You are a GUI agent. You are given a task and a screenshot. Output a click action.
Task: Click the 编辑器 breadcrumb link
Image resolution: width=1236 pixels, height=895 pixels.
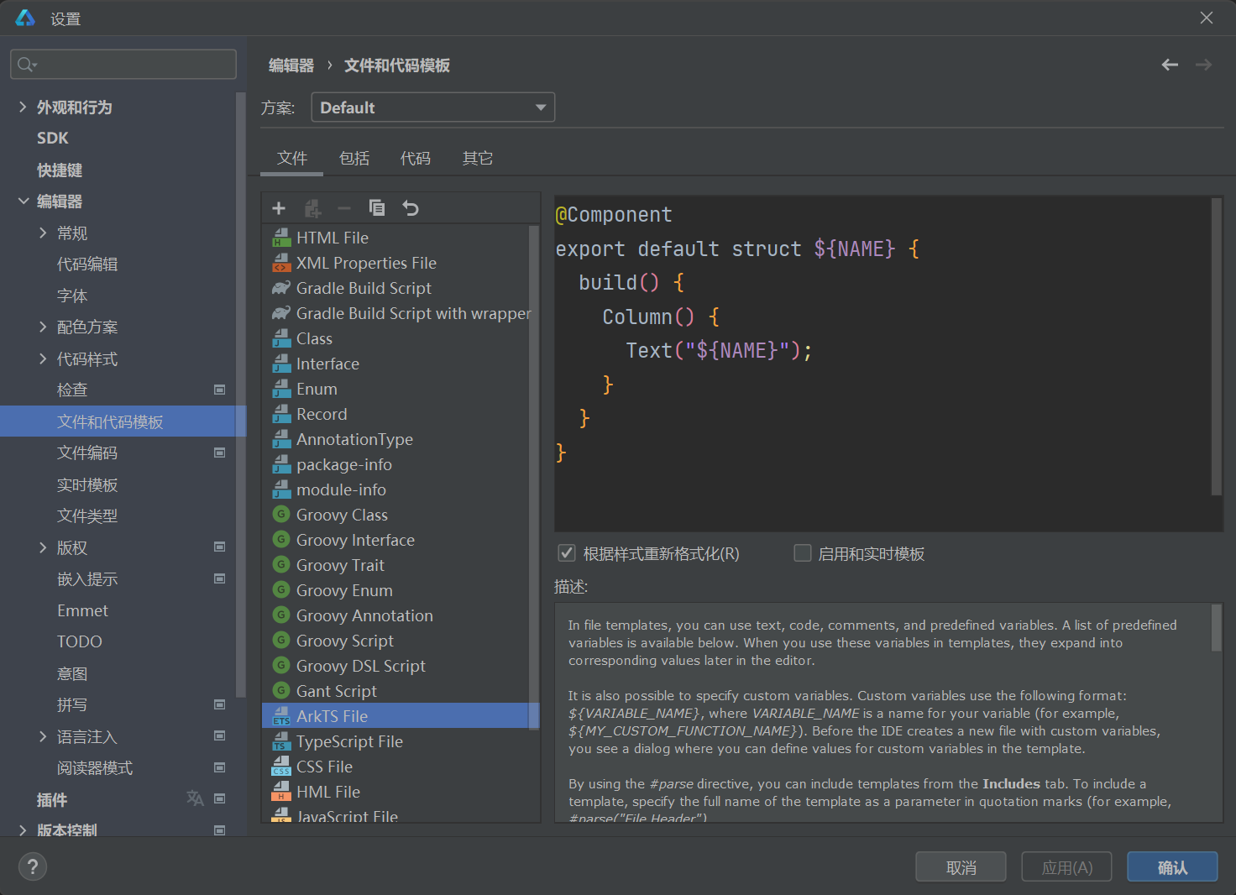(x=291, y=65)
